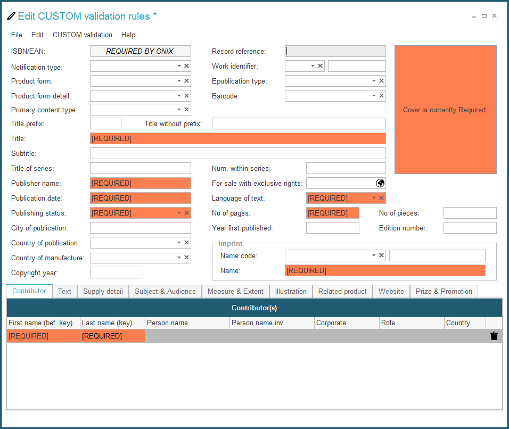Clear the Barcode selection
Image resolution: width=509 pixels, height=429 pixels.
(381, 96)
